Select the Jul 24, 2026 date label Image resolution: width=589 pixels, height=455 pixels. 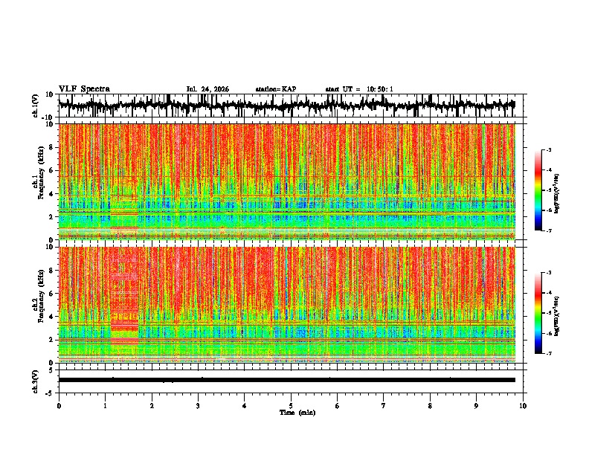tap(207, 89)
